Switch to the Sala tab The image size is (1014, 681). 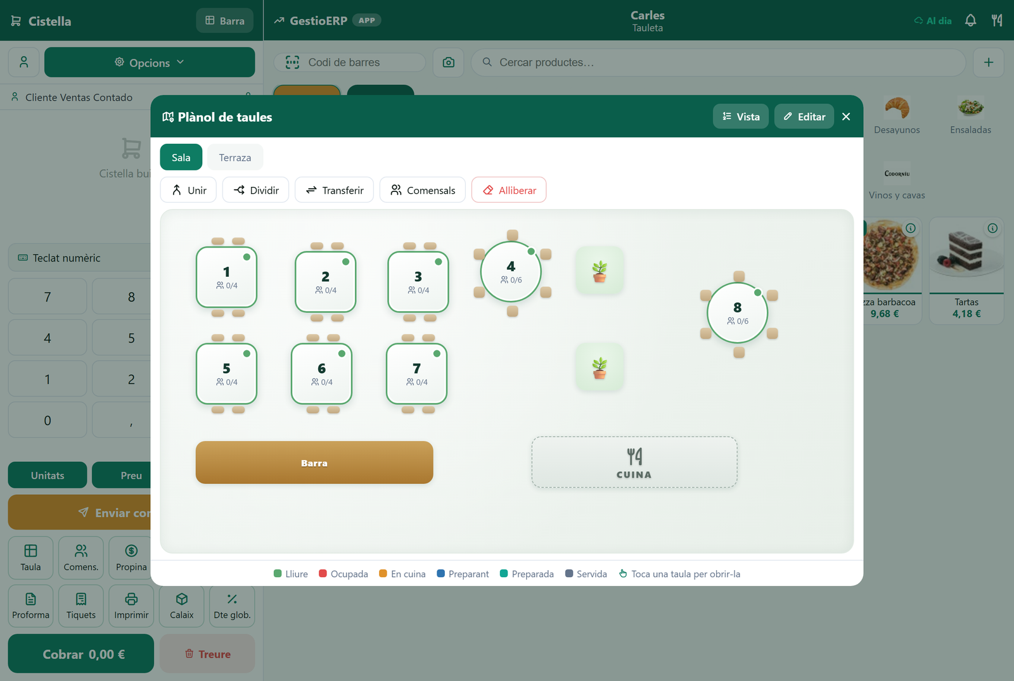pos(181,157)
